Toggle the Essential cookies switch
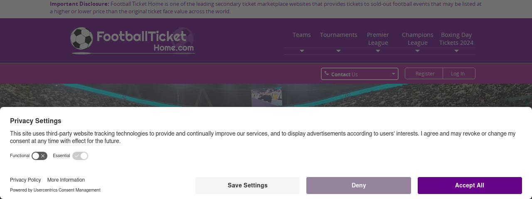This screenshot has height=199, width=532. 80,156
